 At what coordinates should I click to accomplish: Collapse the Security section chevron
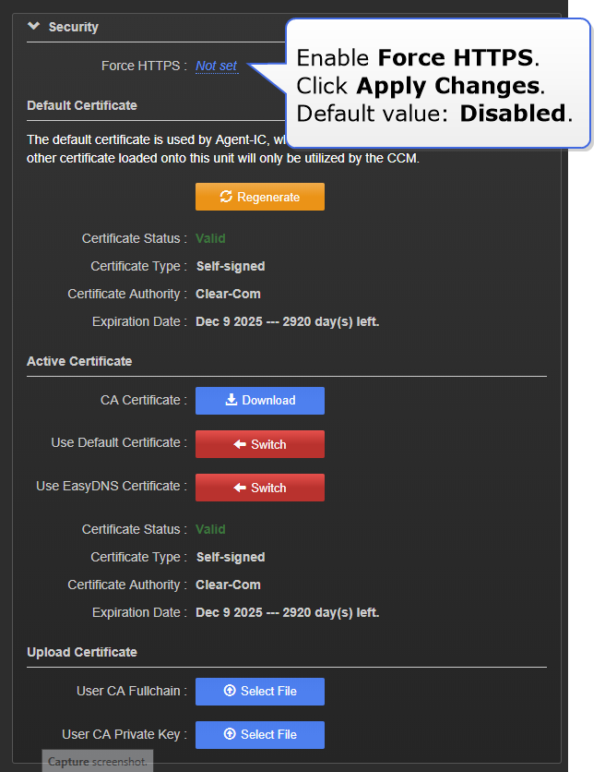tap(34, 27)
